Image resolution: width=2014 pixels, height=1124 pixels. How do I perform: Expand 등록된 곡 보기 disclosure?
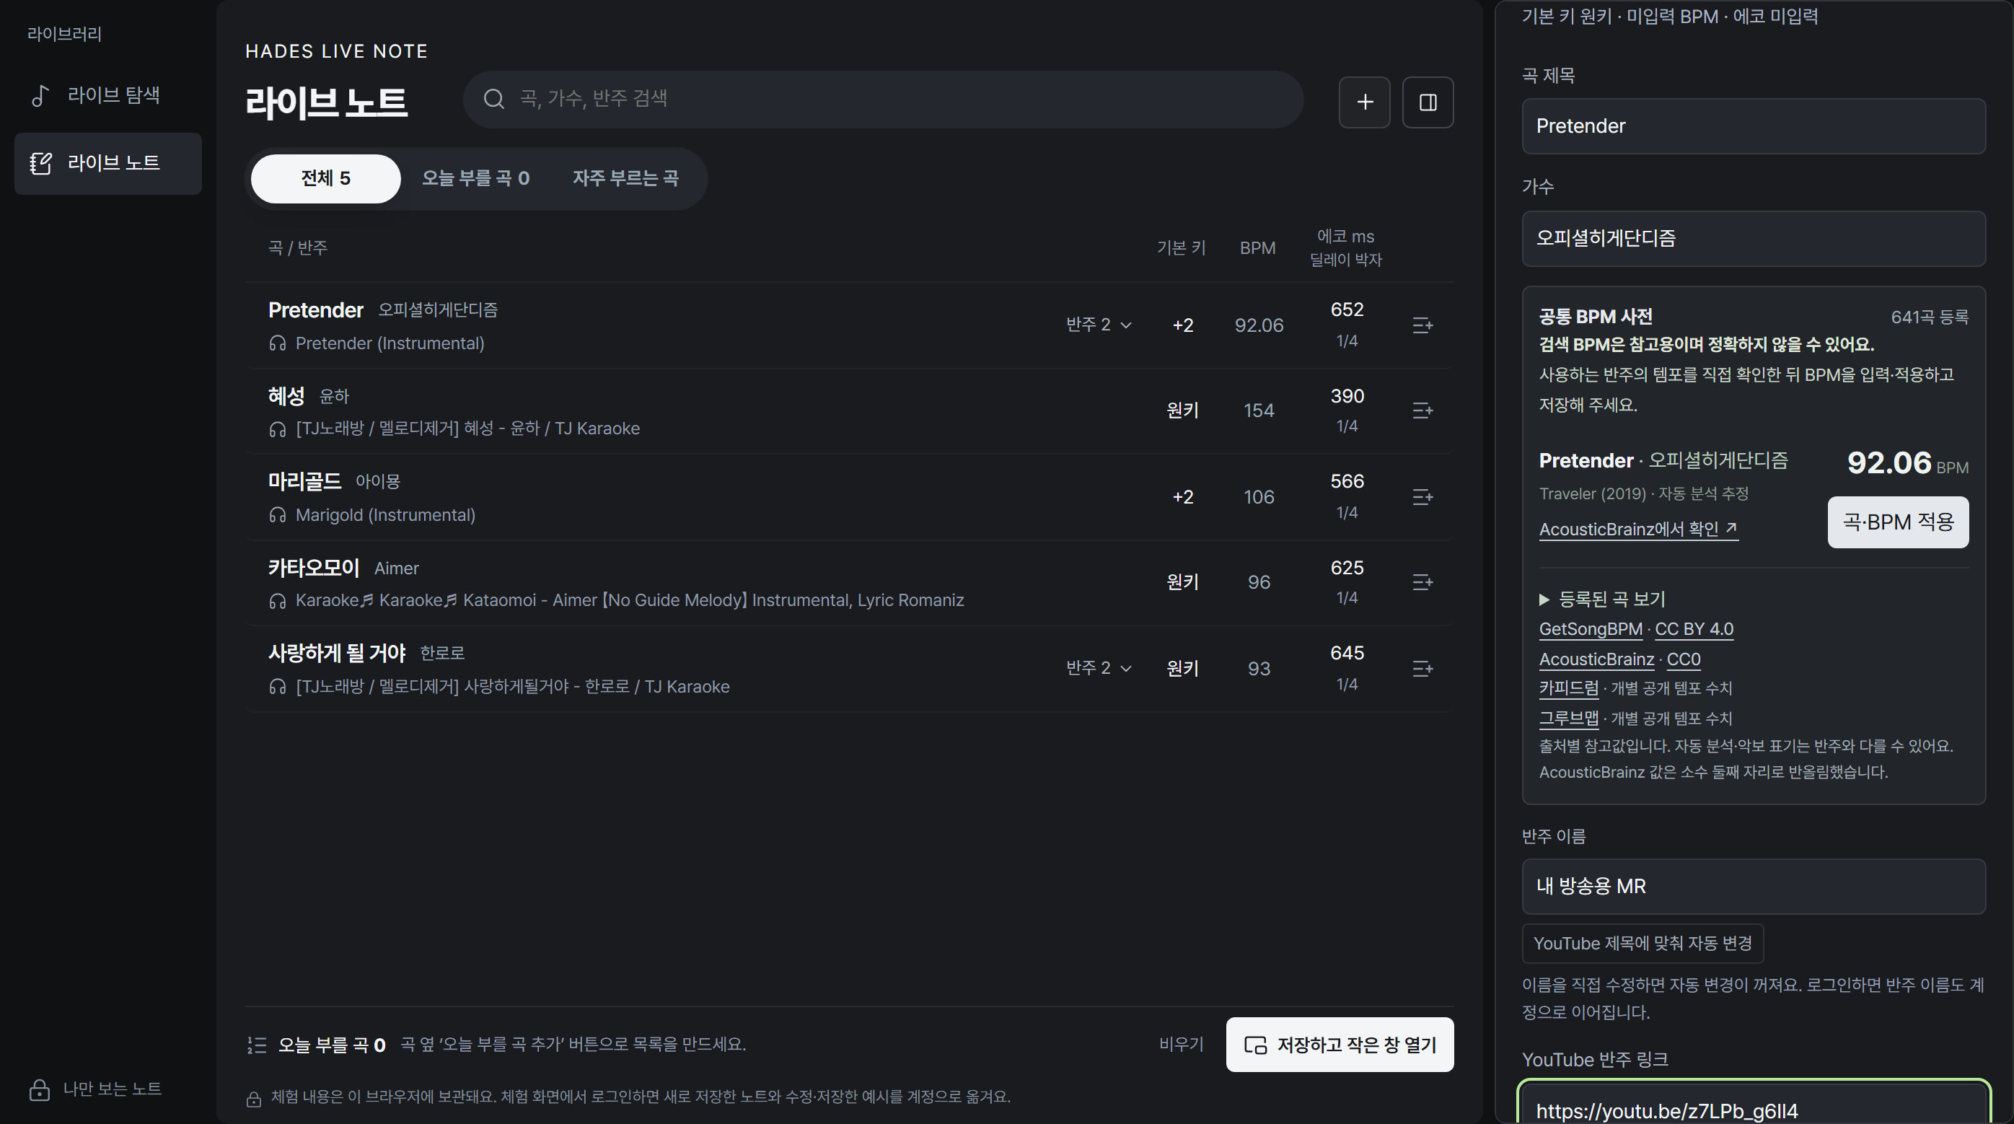(1602, 599)
